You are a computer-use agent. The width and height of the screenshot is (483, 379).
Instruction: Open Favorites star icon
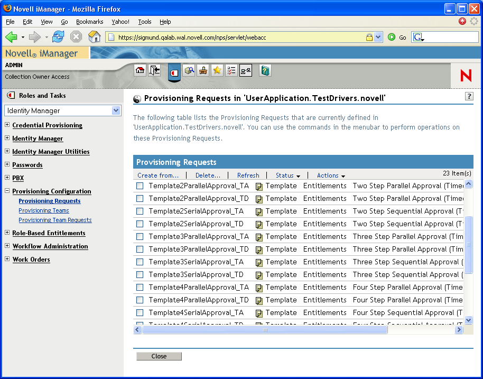click(217, 70)
